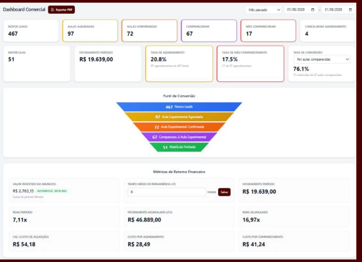Click Custo por Comparecimento value R$ 41,24
The width and height of the screenshot is (362, 262).
point(254,244)
